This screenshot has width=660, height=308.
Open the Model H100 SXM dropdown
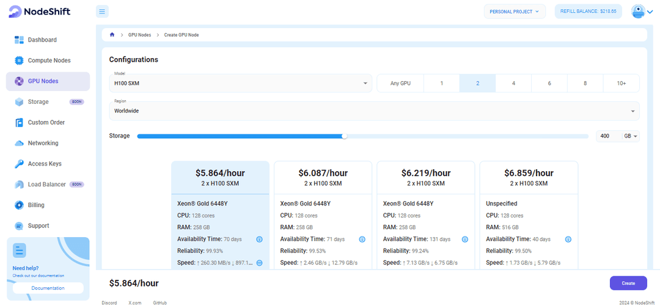[240, 83]
